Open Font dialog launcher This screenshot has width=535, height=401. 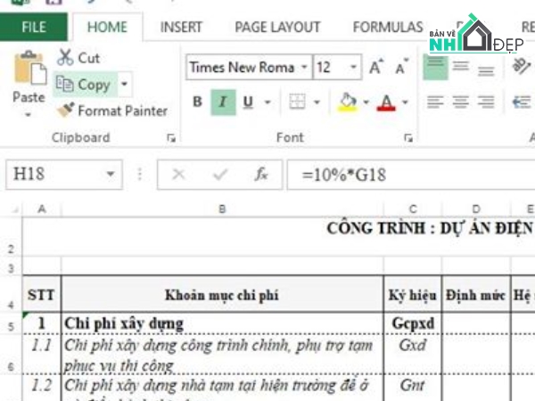pyautogui.click(x=408, y=138)
